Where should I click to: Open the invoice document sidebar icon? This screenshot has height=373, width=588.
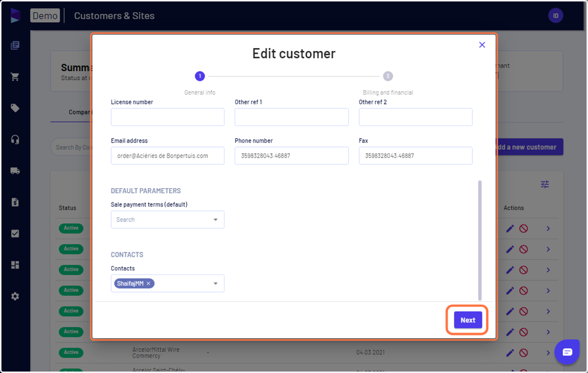click(x=15, y=202)
